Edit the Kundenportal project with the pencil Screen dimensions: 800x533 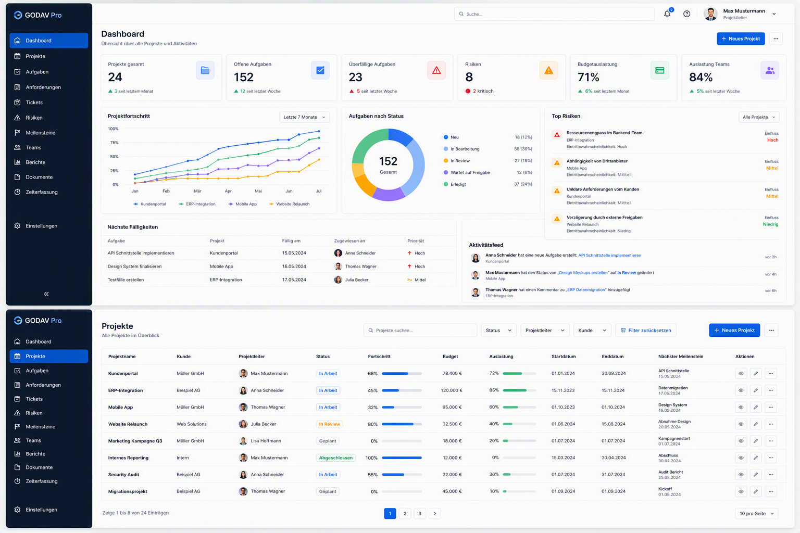tap(756, 374)
